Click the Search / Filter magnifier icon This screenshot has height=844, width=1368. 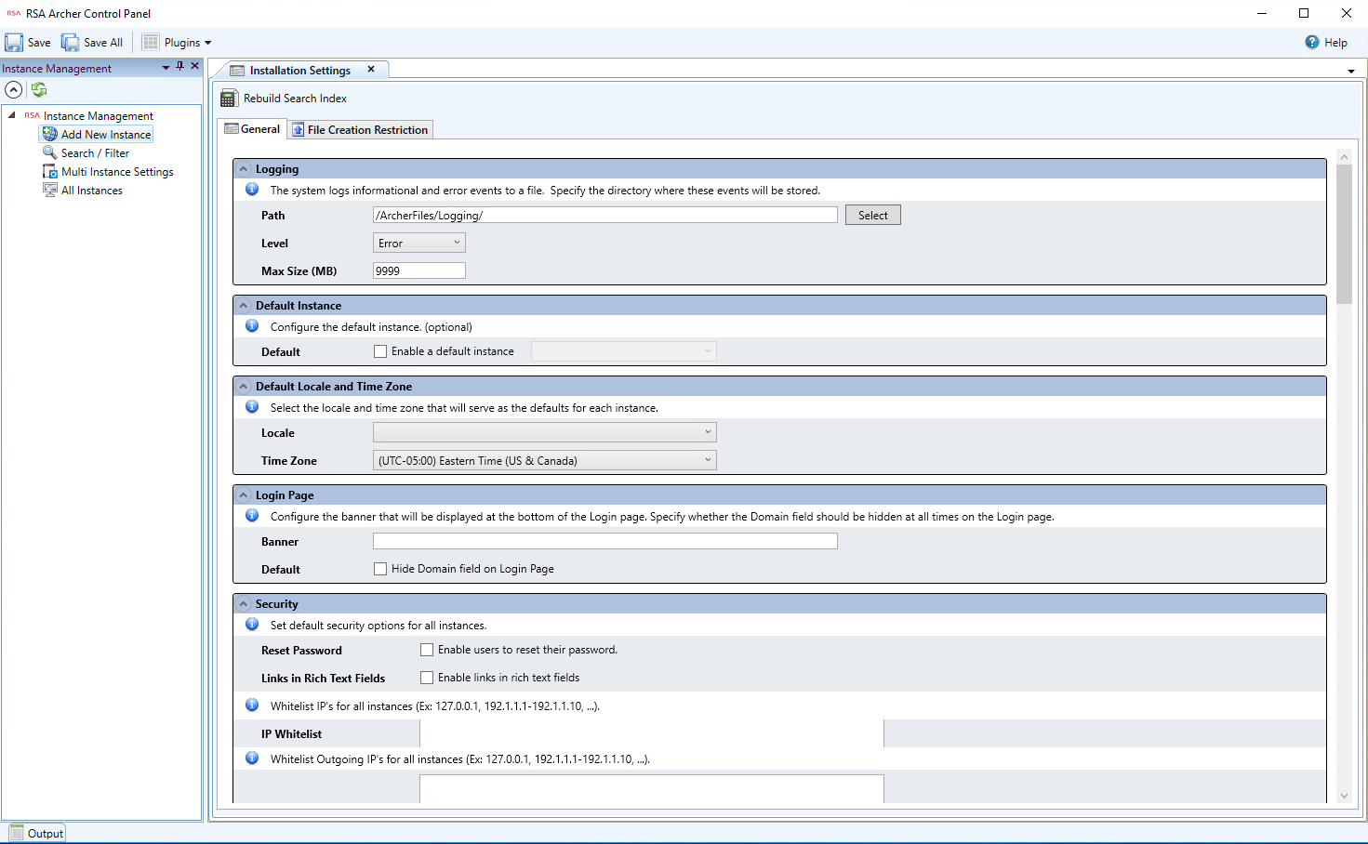click(x=50, y=152)
